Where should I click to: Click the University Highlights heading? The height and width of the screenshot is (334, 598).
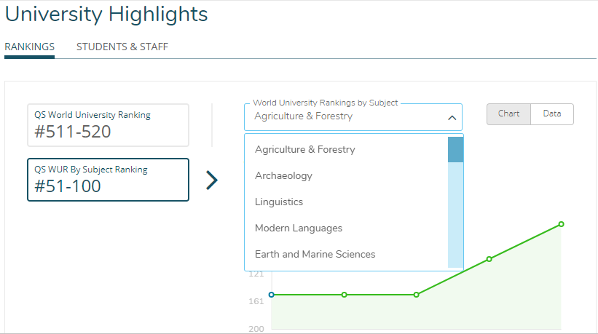[106, 15]
